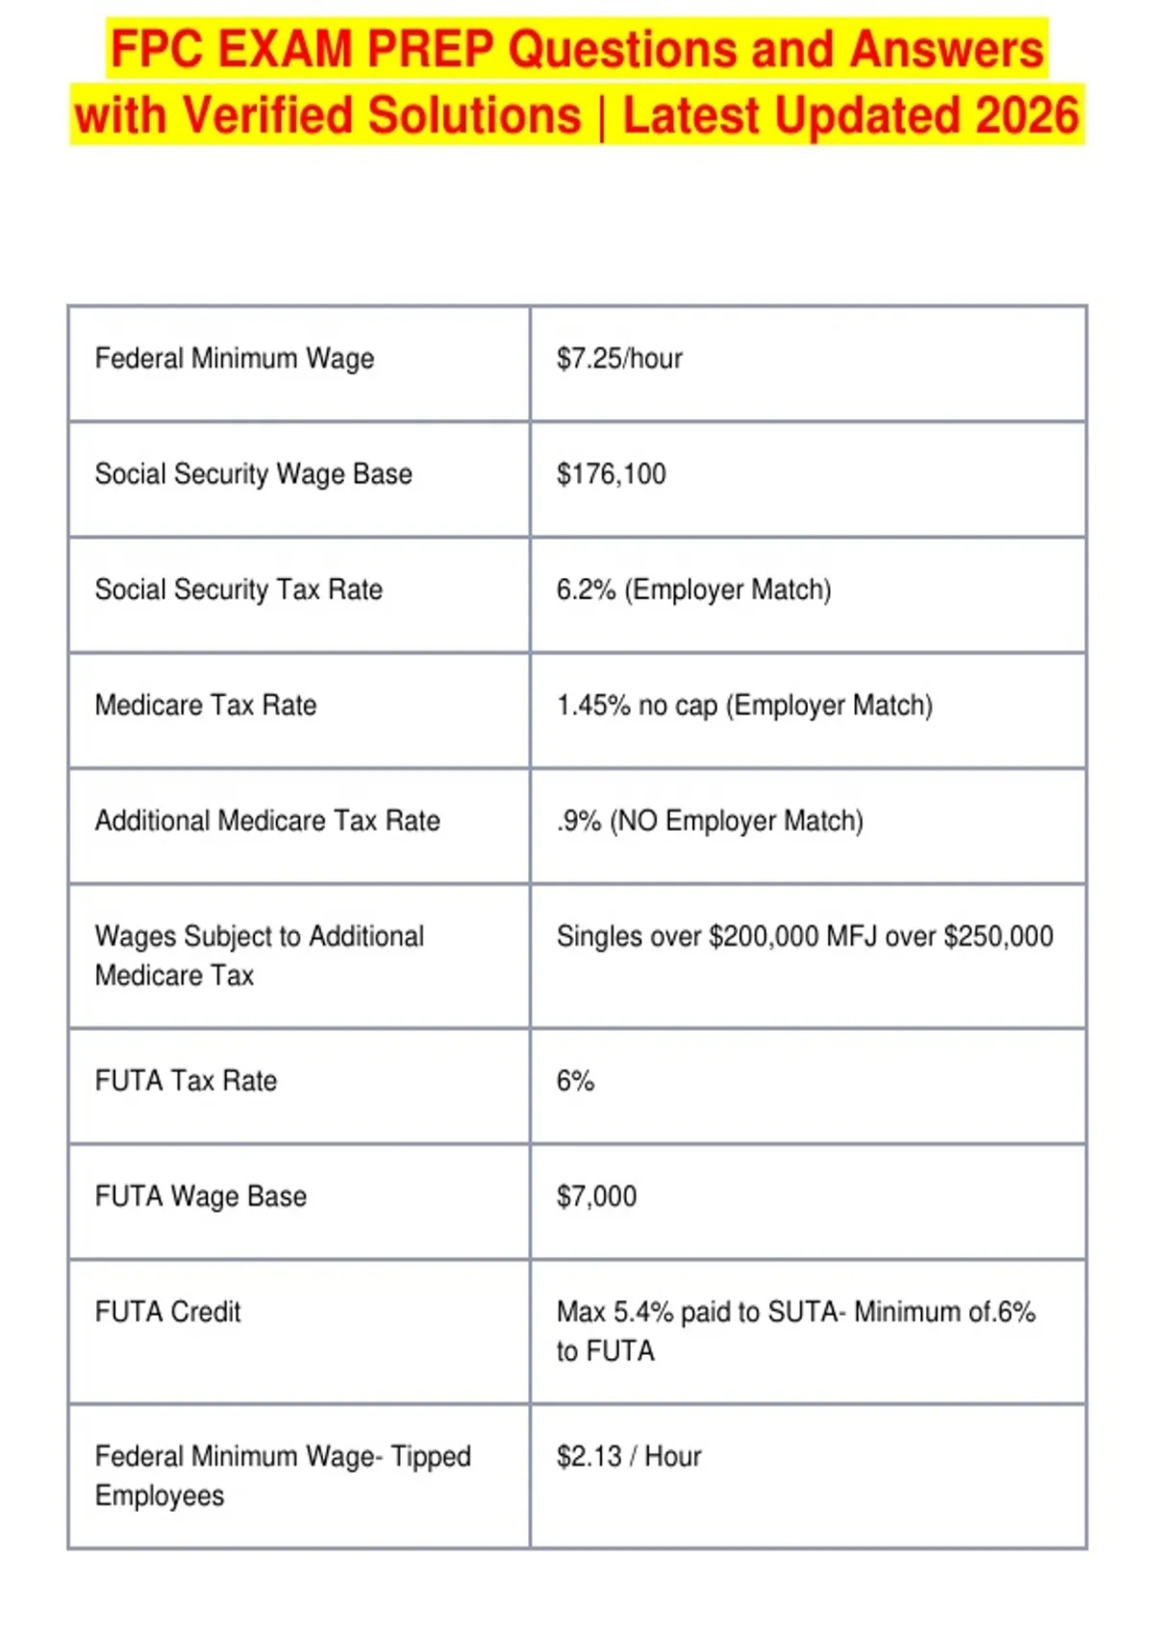
Task: Click Wages Subject to Additional Medicare Tax
Action: click(260, 956)
